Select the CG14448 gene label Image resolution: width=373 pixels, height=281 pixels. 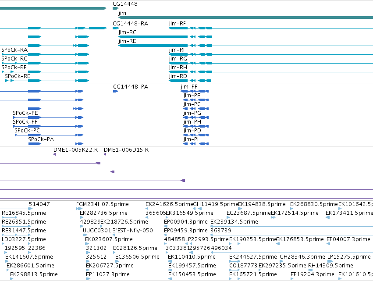pyautogui.click(x=125, y=4)
